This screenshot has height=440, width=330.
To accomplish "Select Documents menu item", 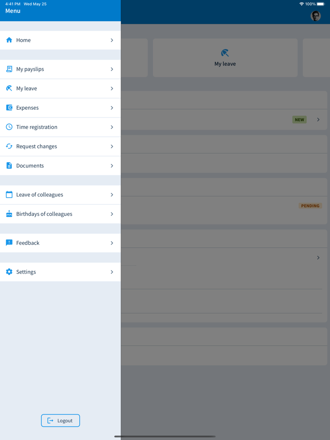I will tap(60, 165).
